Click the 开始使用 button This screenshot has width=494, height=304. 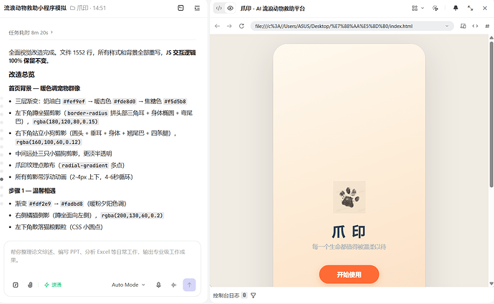click(349, 275)
